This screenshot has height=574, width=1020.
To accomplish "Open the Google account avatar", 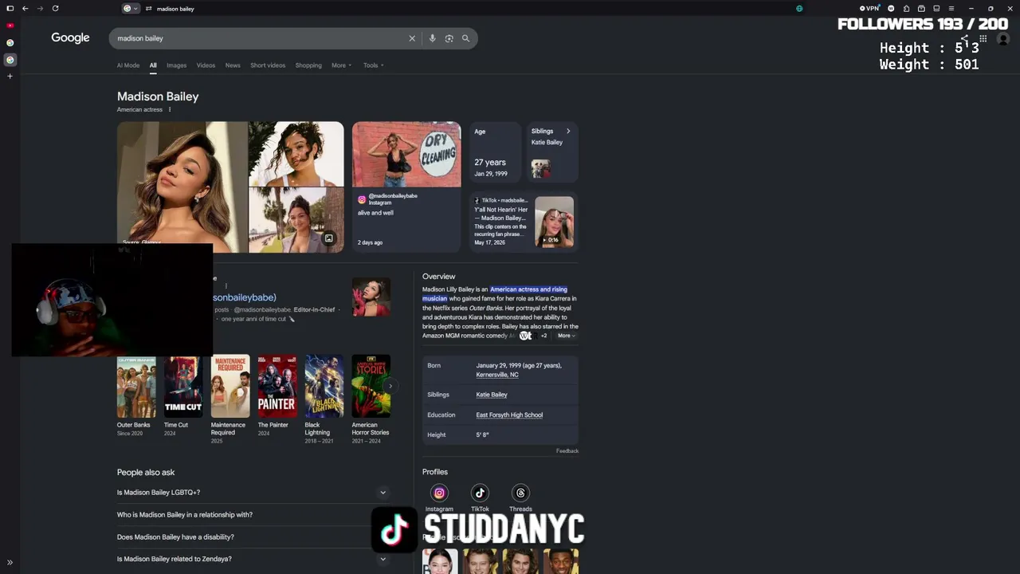I will (1003, 38).
